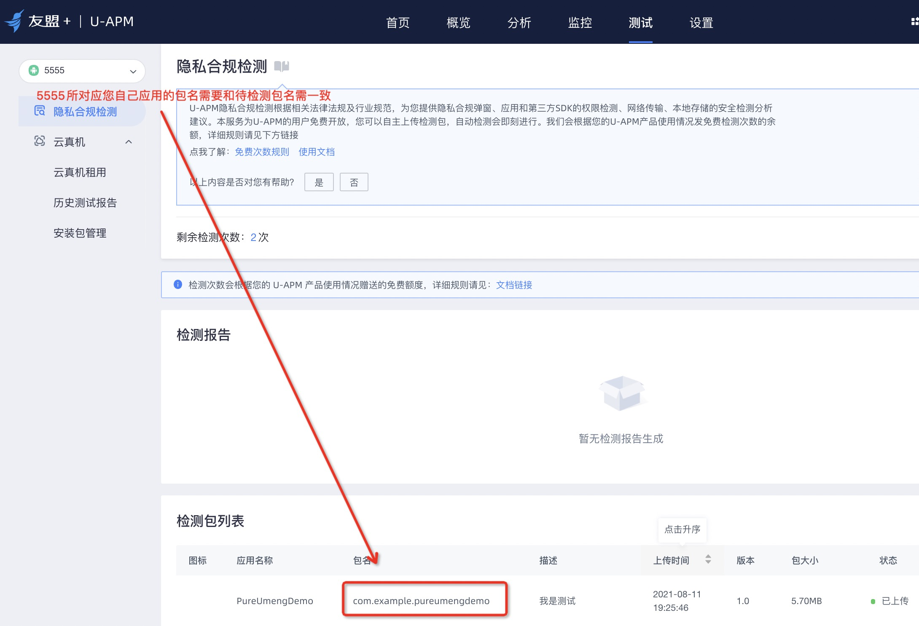Click the 应用名称 column header

[x=255, y=560]
